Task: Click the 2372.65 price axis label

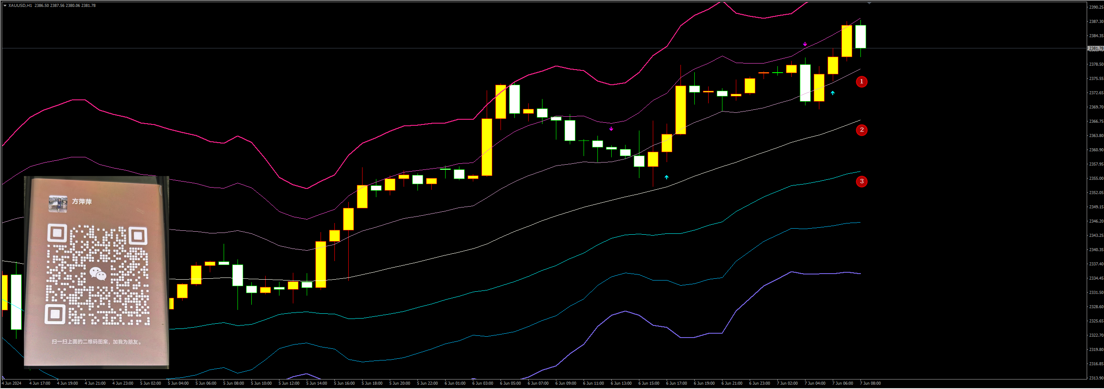Action: tap(1096, 93)
